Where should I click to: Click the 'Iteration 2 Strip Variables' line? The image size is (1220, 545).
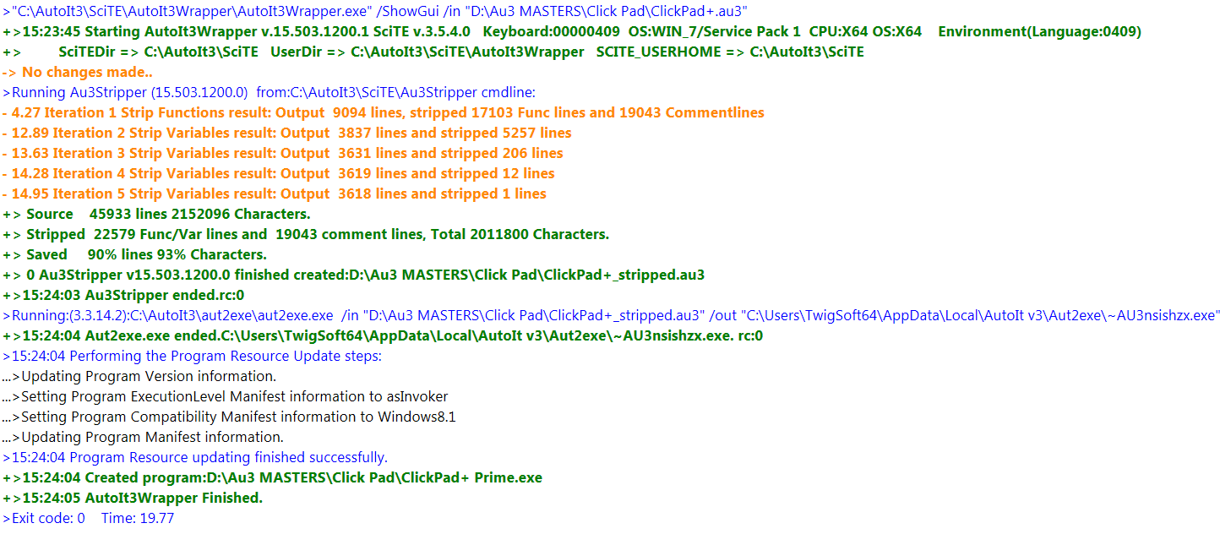coord(287,133)
